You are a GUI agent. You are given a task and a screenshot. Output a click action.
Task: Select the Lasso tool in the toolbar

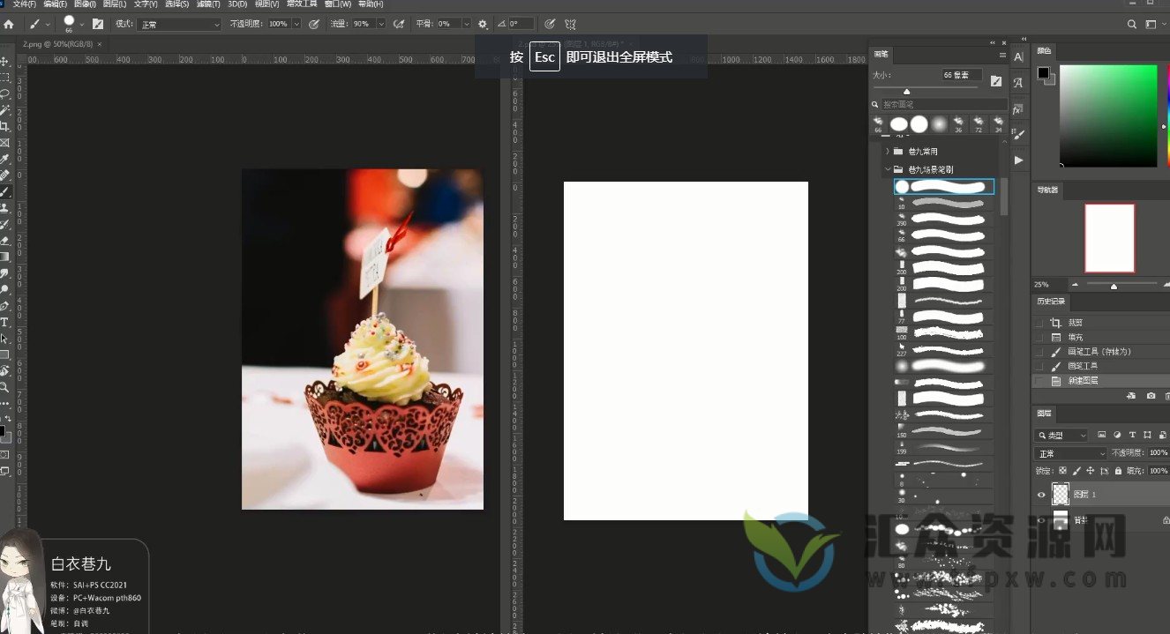point(4,93)
